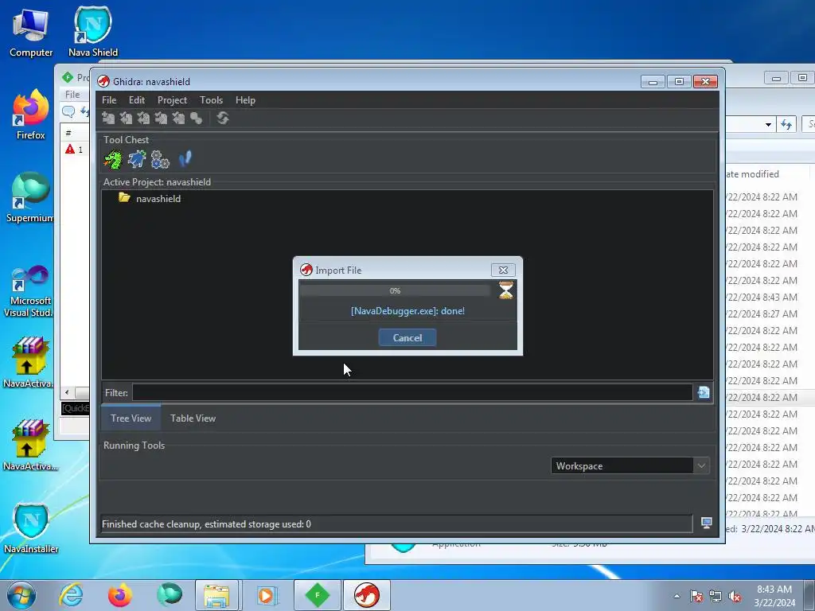Open the Microsoft Visual Studio desktop shortcut

click(x=29, y=291)
